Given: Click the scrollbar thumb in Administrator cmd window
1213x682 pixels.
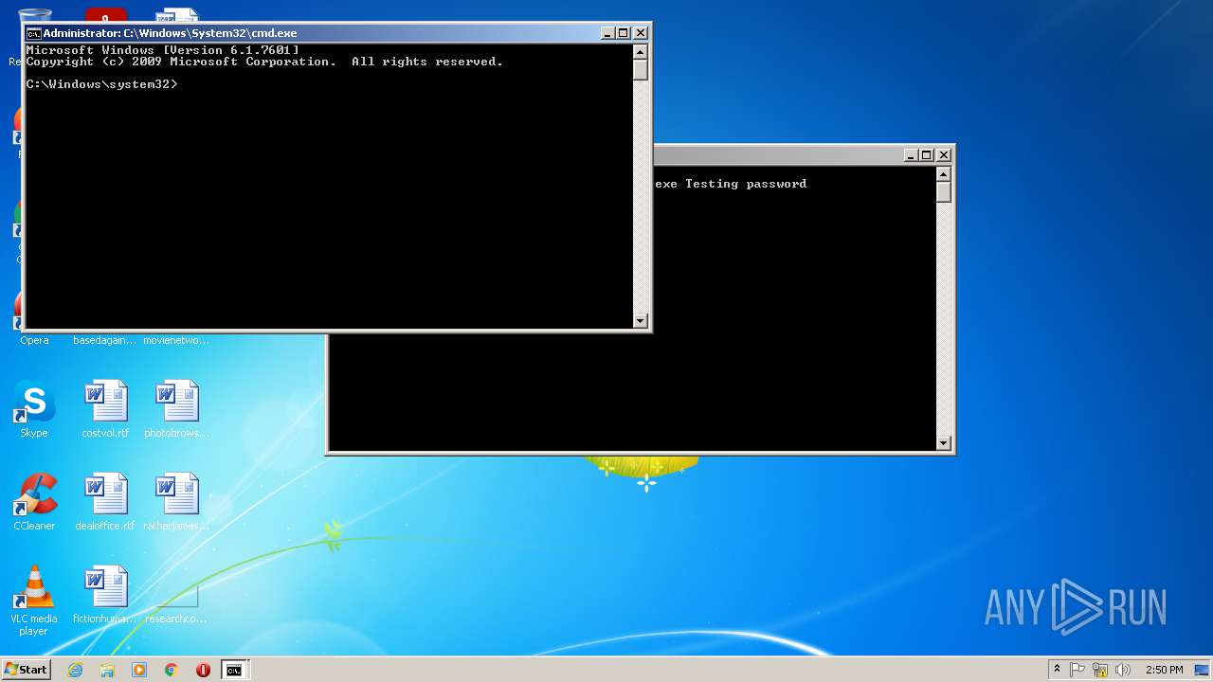Looking at the screenshot, I should pos(641,70).
